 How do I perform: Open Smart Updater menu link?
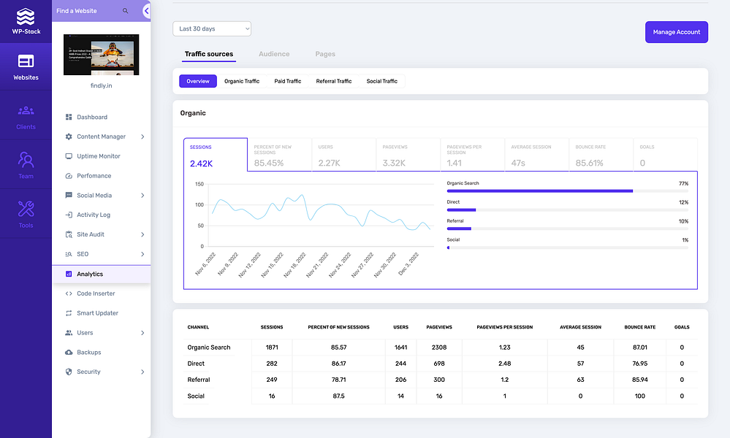[97, 313]
